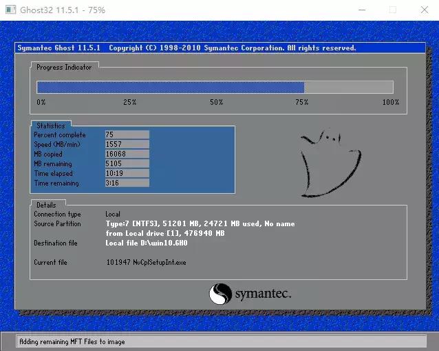
Task: Select the Speed value 1557
Action: [127, 144]
